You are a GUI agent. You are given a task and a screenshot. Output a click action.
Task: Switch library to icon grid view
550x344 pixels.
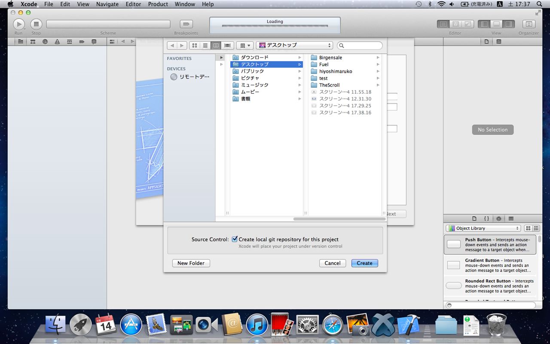point(529,228)
